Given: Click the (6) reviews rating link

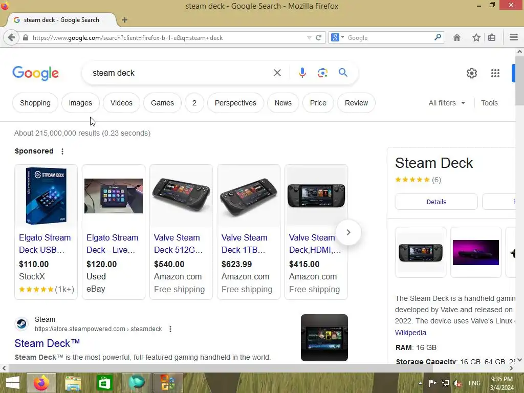Looking at the screenshot, I should (436, 180).
